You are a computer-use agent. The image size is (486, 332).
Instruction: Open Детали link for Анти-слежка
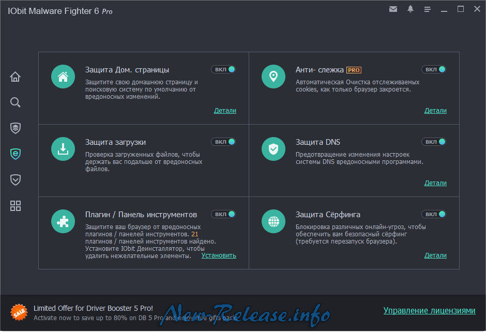coord(435,111)
